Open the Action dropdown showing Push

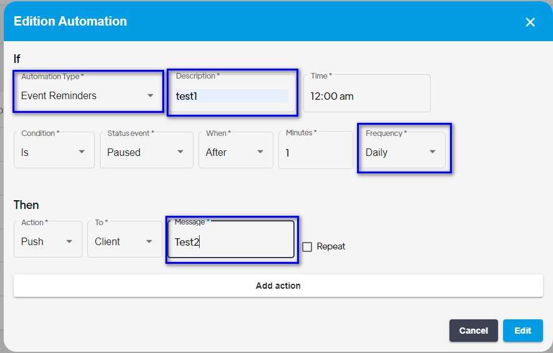[48, 239]
